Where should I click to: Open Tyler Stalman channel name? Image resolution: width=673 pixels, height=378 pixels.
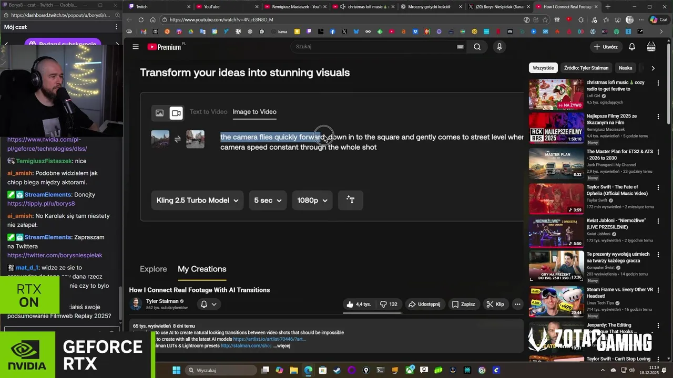pos(162,301)
